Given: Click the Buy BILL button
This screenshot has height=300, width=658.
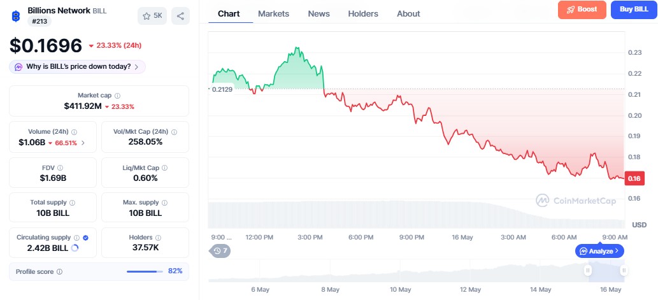Looking at the screenshot, I should (634, 10).
